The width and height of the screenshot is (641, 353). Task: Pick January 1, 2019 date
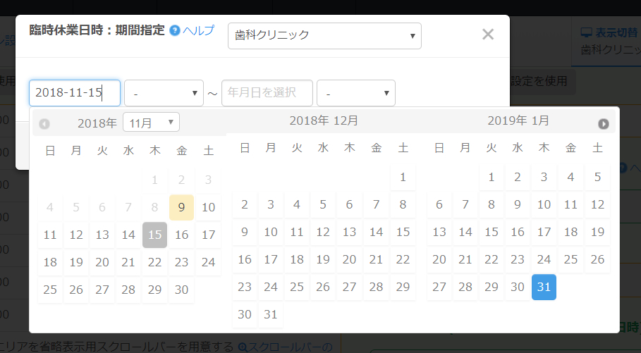(492, 177)
